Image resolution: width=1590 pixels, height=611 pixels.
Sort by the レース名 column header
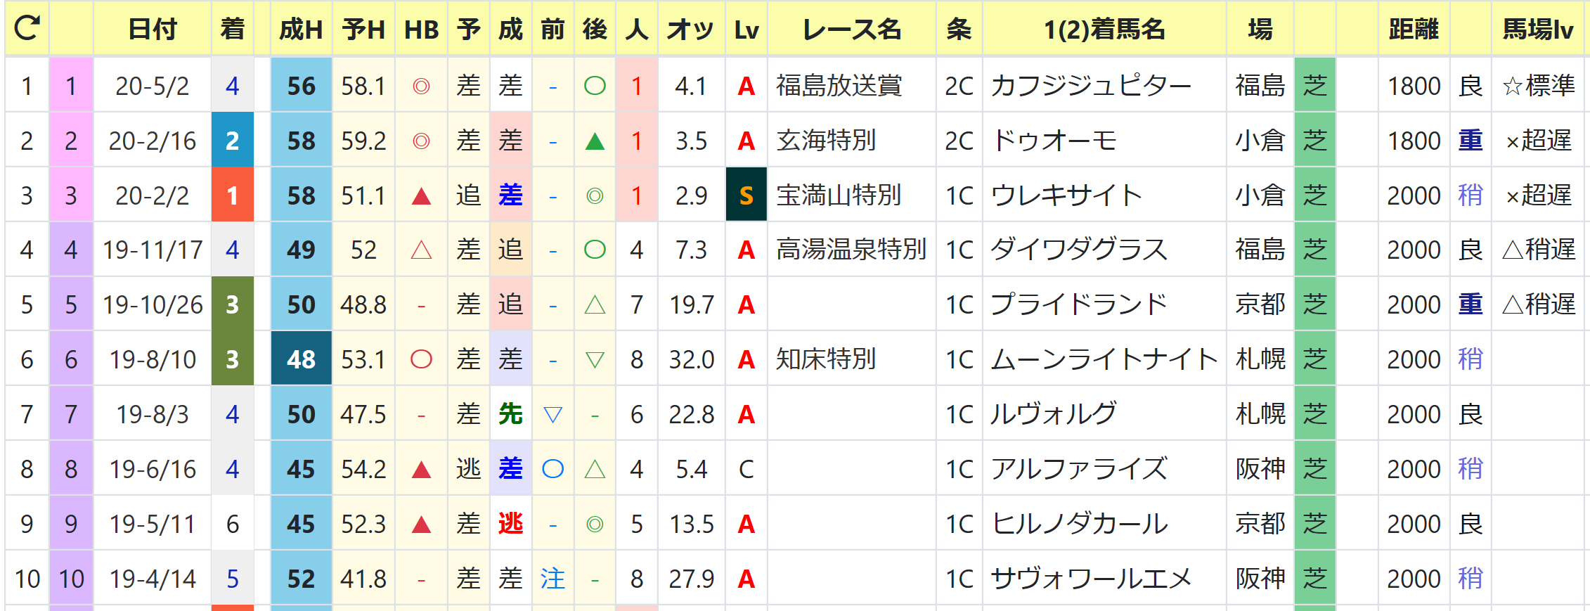(x=852, y=29)
